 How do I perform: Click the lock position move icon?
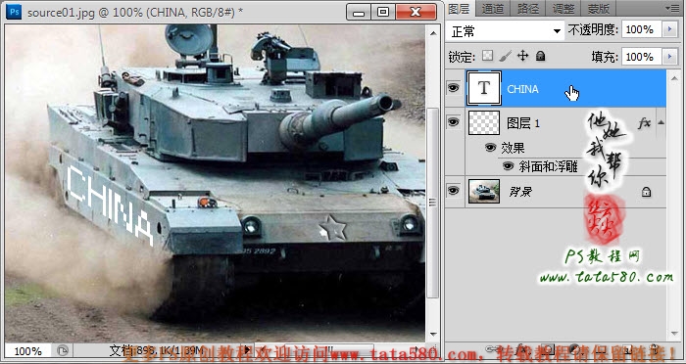tap(522, 56)
